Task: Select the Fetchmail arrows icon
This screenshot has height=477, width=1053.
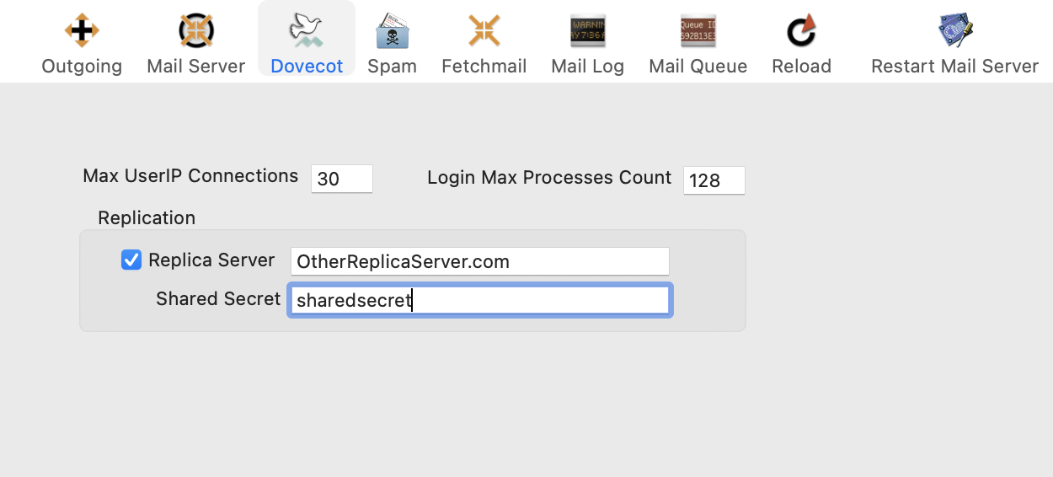Action: pyautogui.click(x=484, y=31)
